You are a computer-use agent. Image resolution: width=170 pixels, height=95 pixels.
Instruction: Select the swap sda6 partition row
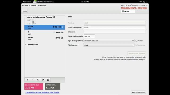[x=45, y=38]
